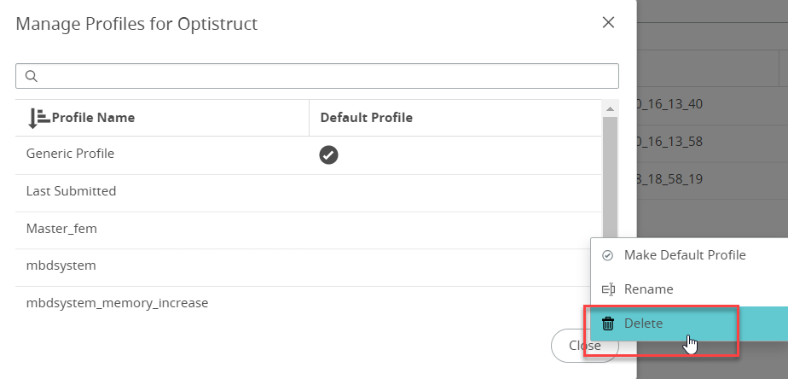The width and height of the screenshot is (788, 379).
Task: Click Delete in the context menu
Action: (x=643, y=324)
